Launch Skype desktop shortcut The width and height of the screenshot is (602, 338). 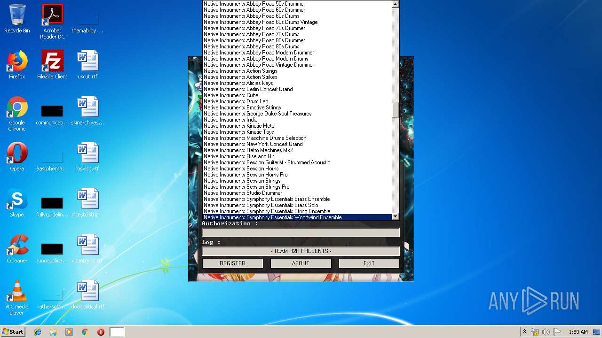click(x=17, y=203)
